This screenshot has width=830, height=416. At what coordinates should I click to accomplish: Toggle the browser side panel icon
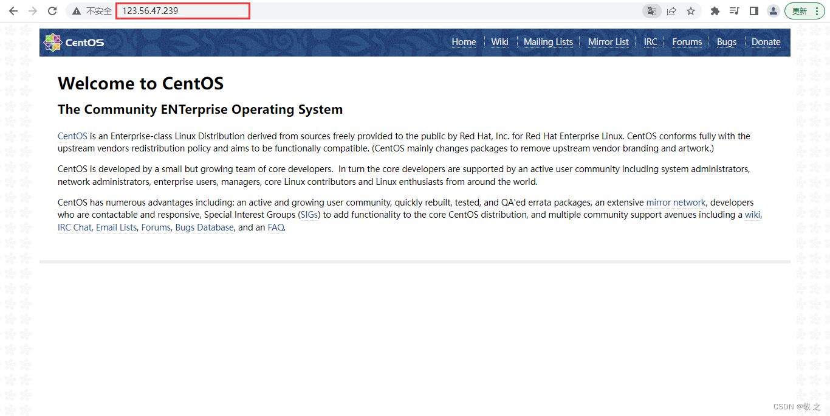[754, 11]
